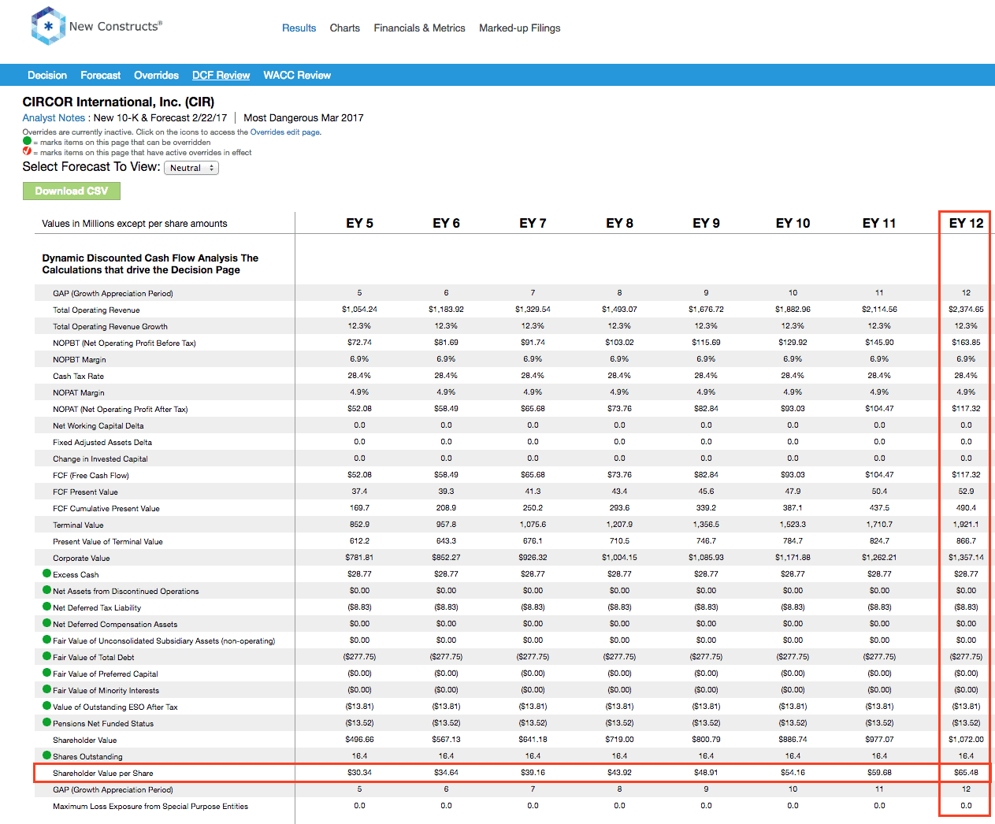Click the EY 8 column header
The height and width of the screenshot is (824, 995).
[620, 223]
